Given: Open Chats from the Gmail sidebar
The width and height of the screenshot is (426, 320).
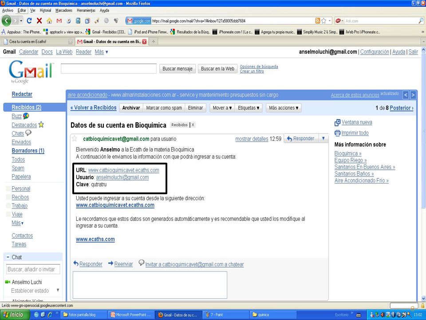Looking at the screenshot, I should coord(18,134).
